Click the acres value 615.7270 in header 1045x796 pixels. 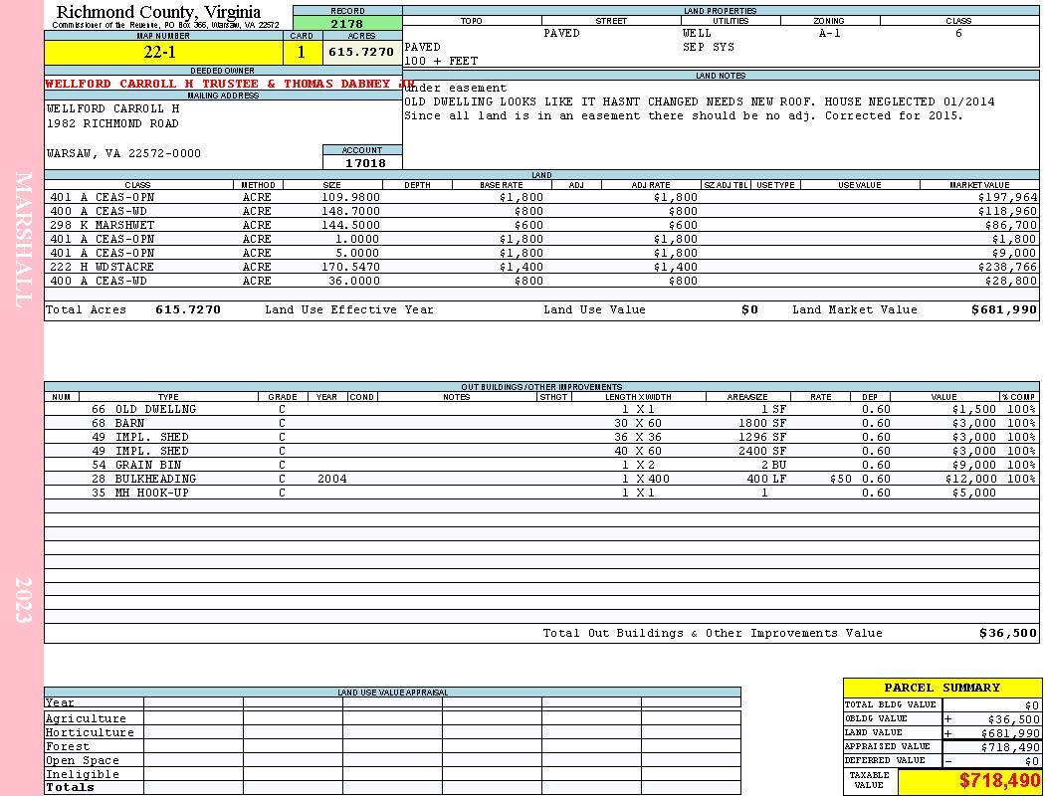361,52
